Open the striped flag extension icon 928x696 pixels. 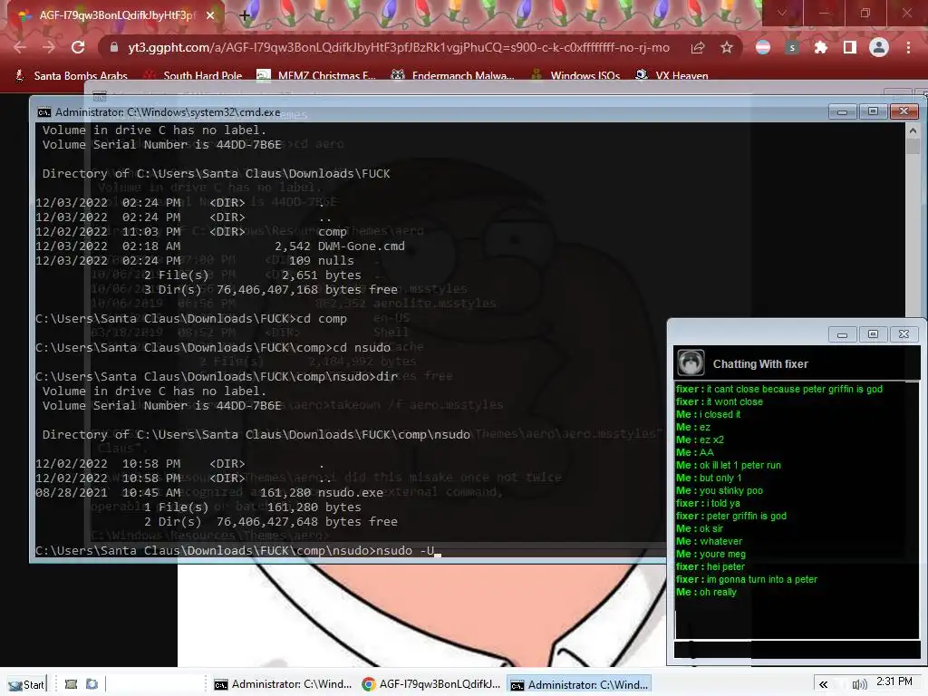[763, 47]
